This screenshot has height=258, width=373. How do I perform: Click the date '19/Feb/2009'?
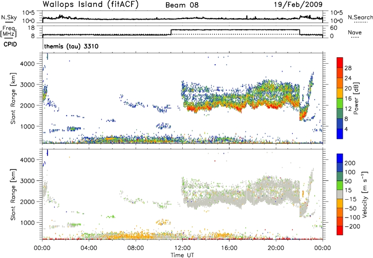(x=298, y=5)
